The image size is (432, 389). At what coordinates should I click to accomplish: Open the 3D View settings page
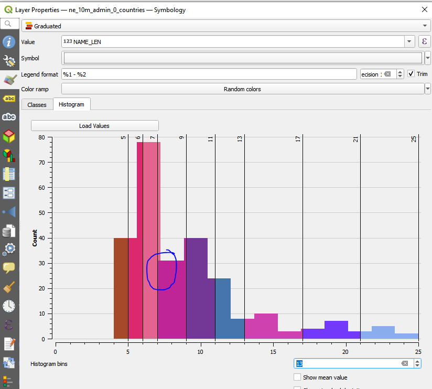tap(9, 135)
